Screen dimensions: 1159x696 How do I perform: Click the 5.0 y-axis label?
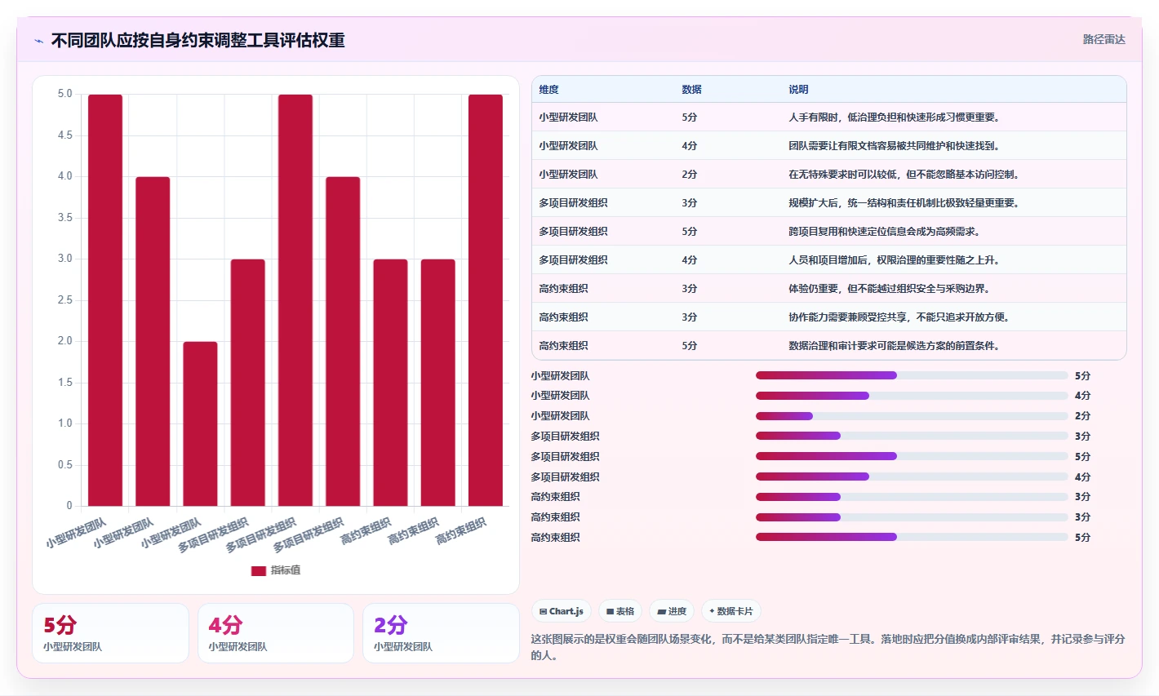[x=64, y=94]
